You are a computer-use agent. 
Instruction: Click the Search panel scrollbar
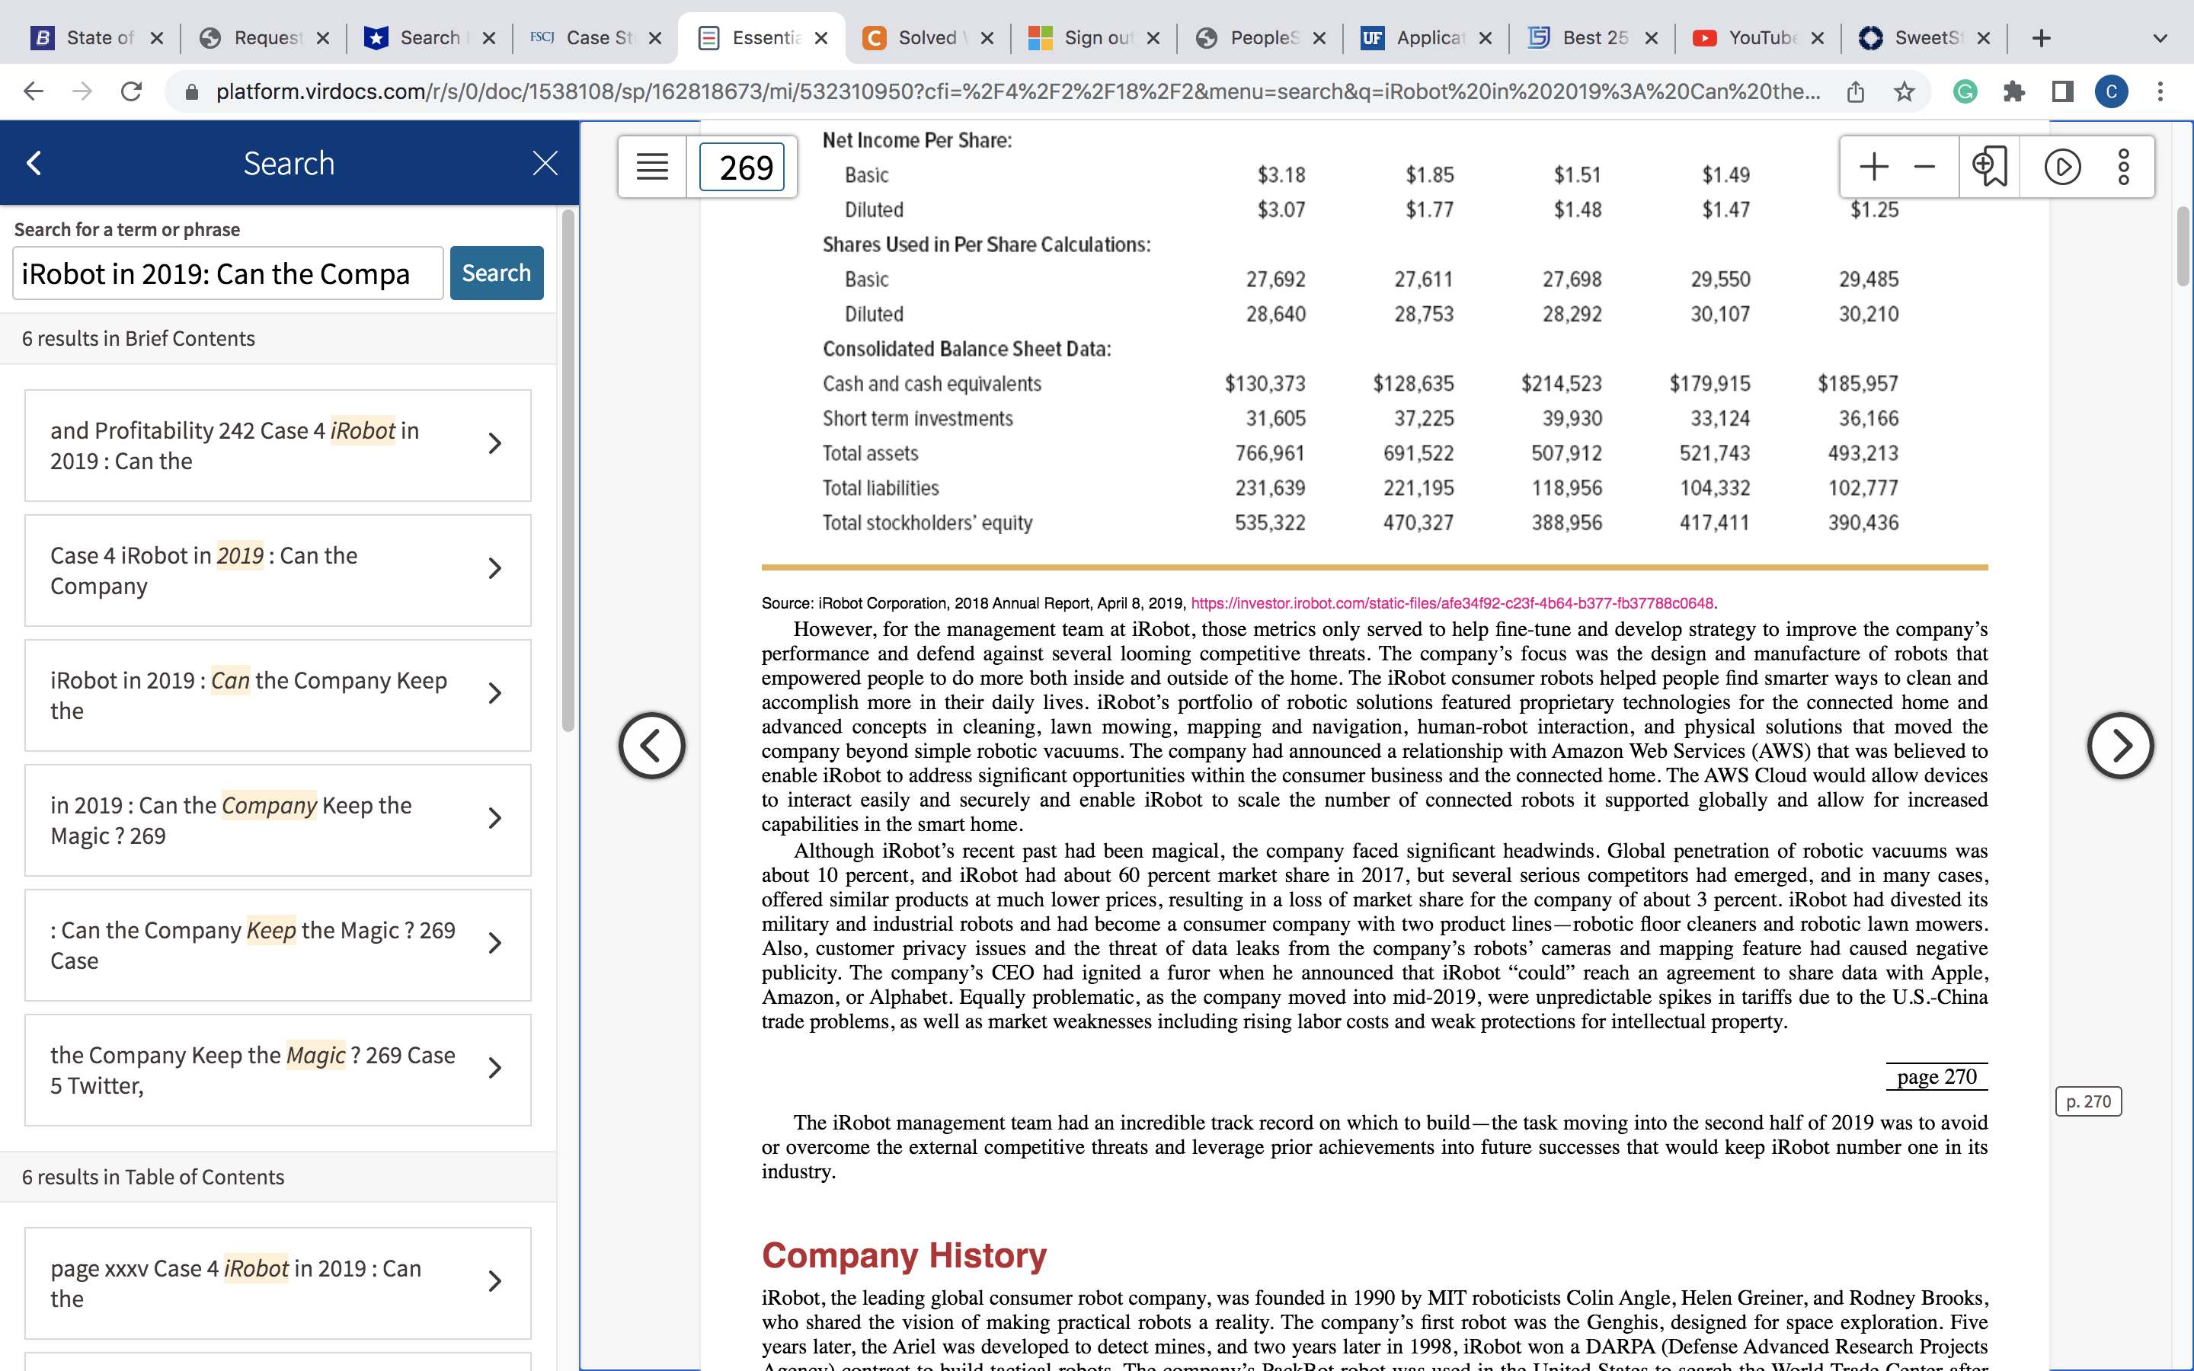[568, 471]
